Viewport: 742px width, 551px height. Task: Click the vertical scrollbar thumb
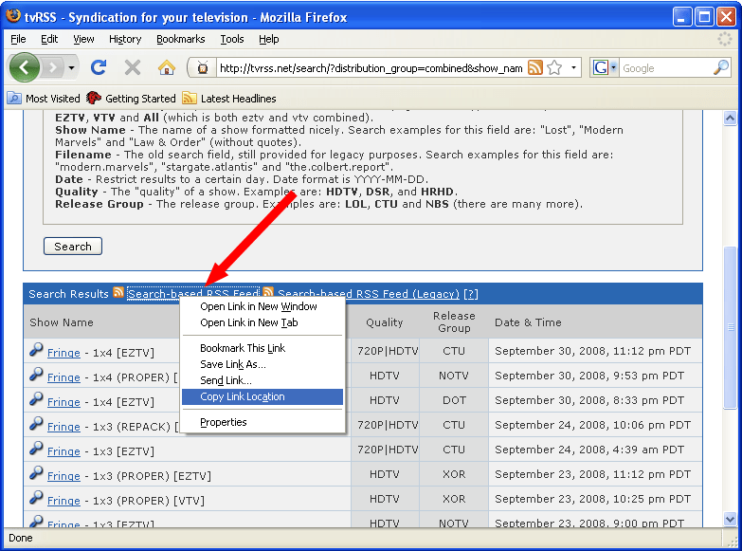[x=731, y=327]
